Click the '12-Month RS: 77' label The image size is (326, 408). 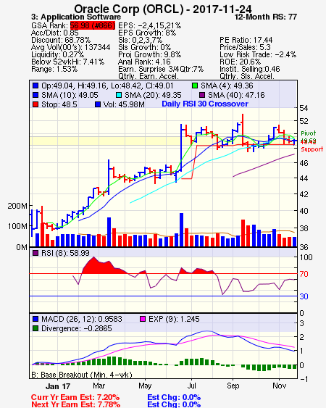pos(266,17)
